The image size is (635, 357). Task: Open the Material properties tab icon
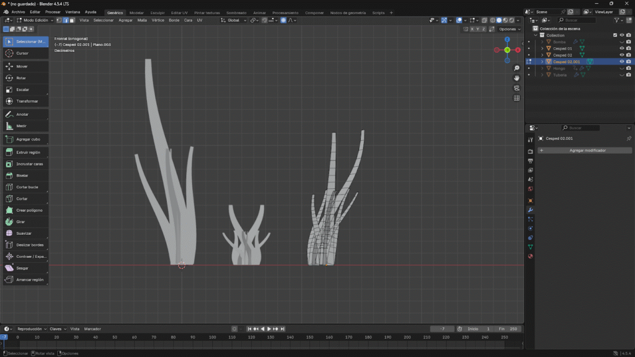tap(530, 257)
